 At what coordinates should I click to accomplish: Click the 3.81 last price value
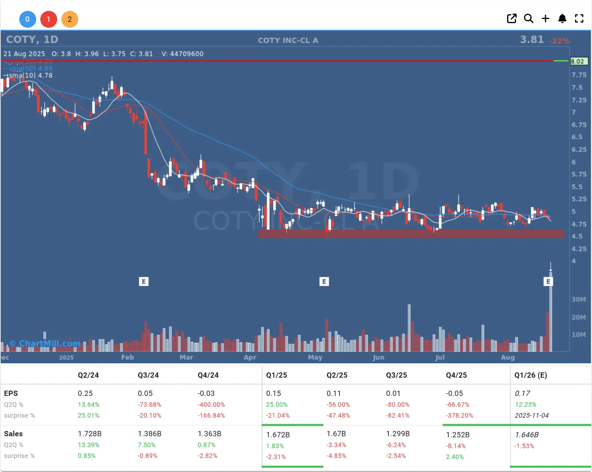532,40
